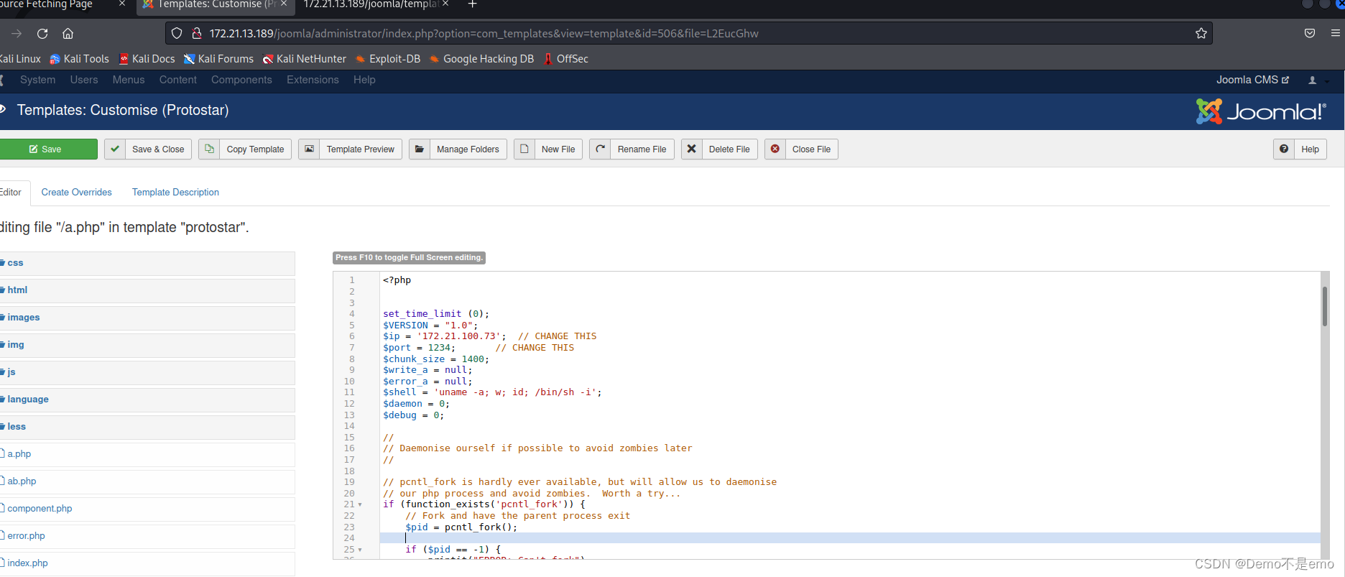The image size is (1345, 577).
Task: Open Kali NetHunter bookmark
Action: coord(304,59)
